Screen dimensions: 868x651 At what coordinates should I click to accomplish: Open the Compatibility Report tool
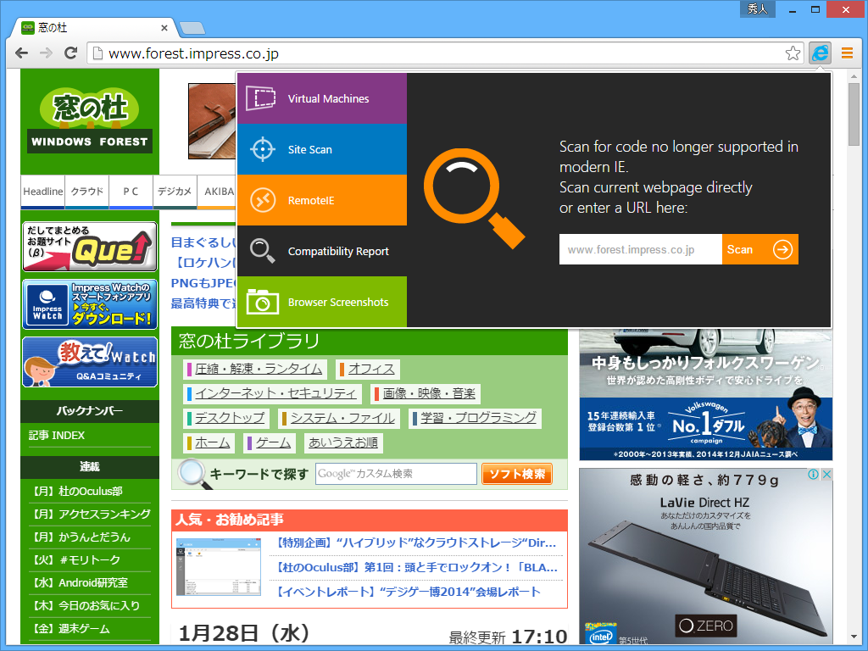coord(322,251)
